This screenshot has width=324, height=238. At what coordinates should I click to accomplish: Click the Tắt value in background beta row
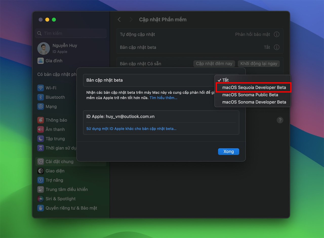pos(267,47)
